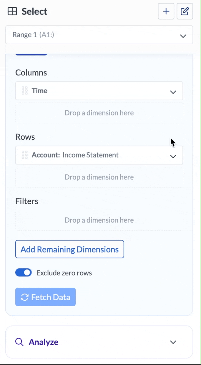The image size is (201, 365).
Task: Click the magnifying glass icon beside Analyze
Action: click(x=19, y=342)
